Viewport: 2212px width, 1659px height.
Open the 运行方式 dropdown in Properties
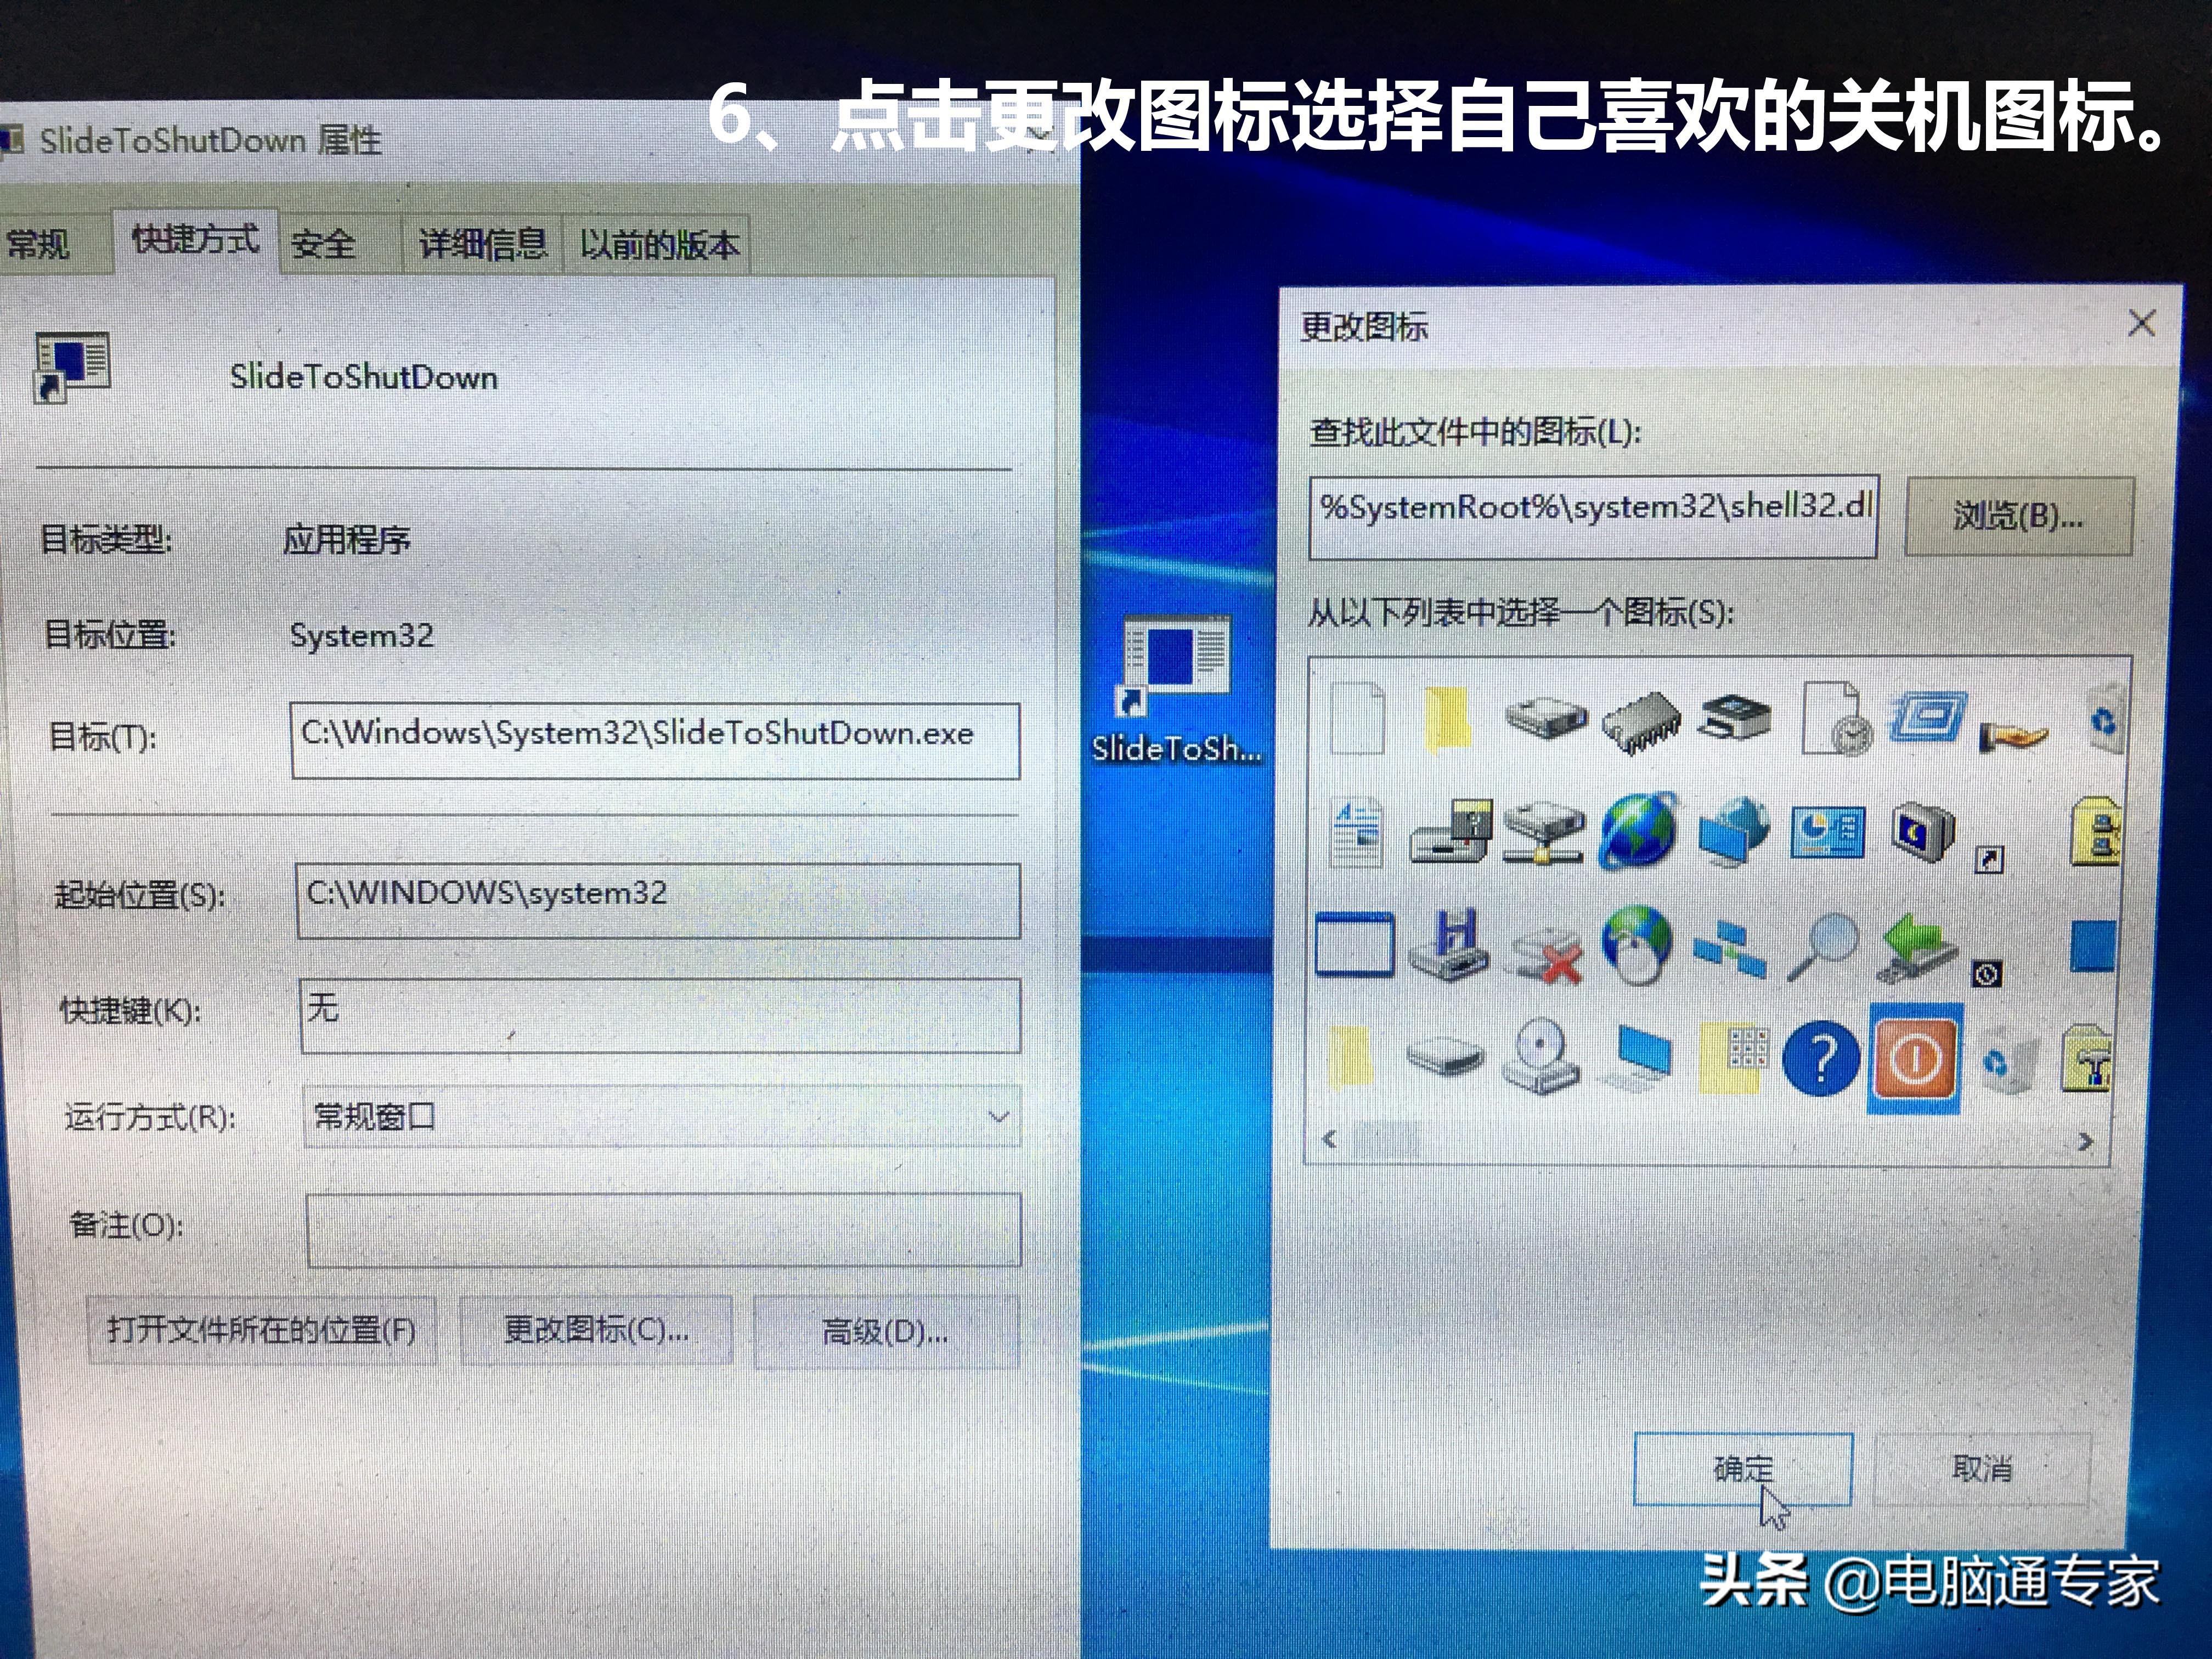click(662, 1117)
